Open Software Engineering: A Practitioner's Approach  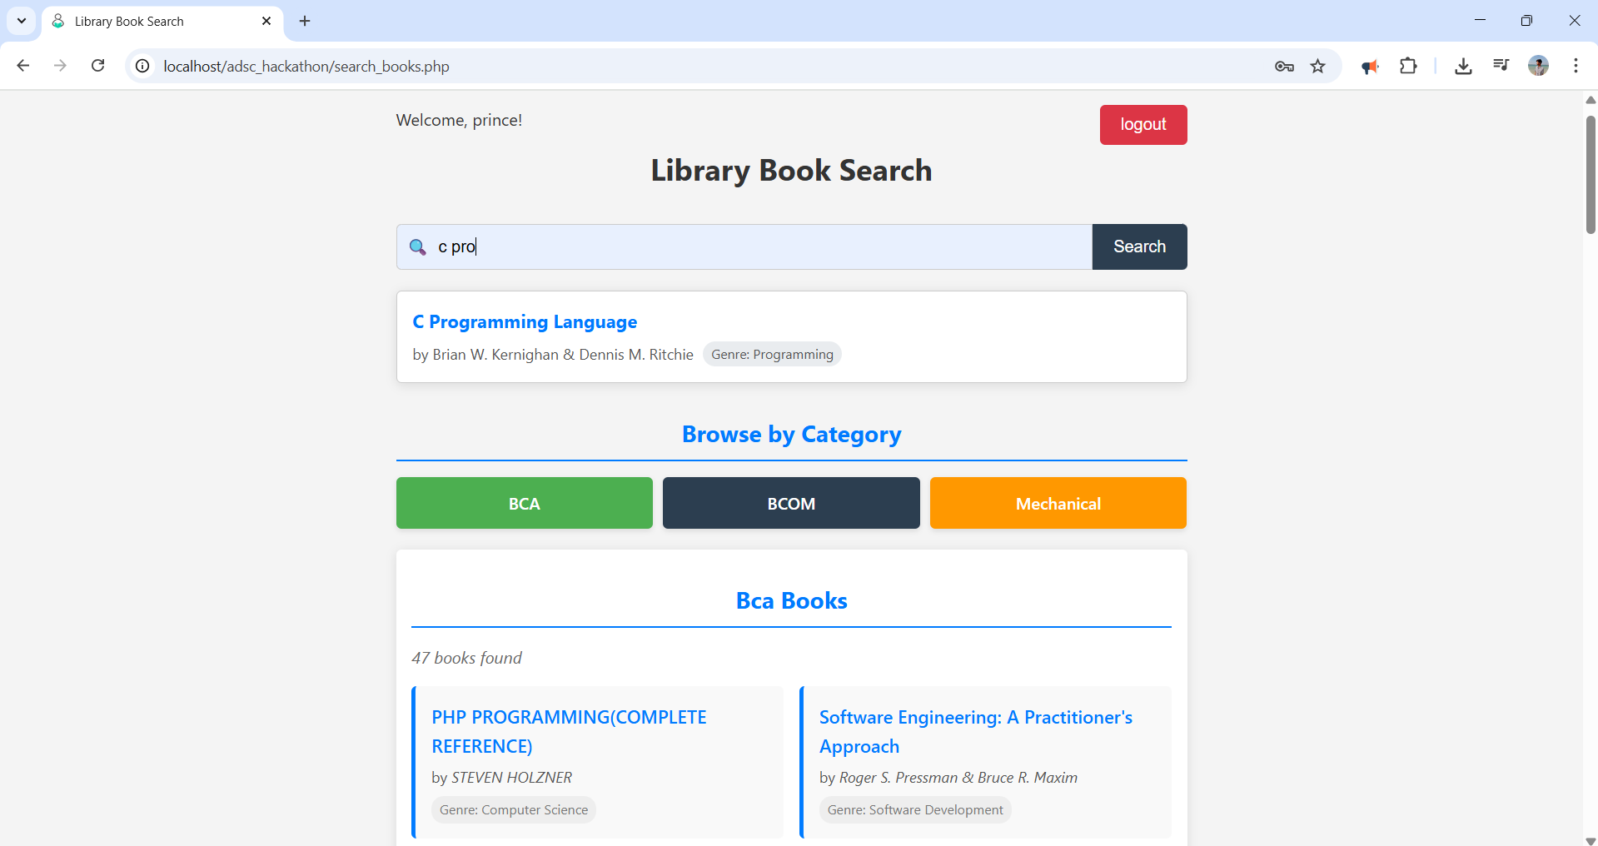976,732
